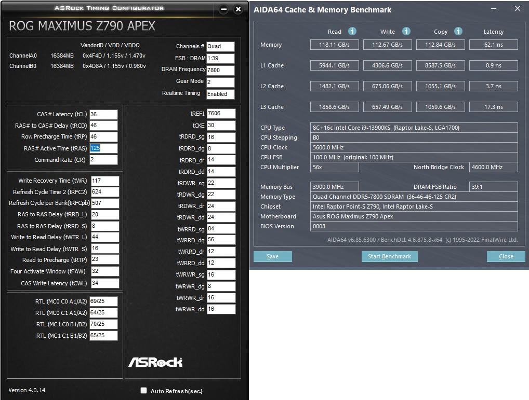The height and width of the screenshot is (400, 529).
Task: Click the tWRRD_sg value field
Action: [x=221, y=229]
